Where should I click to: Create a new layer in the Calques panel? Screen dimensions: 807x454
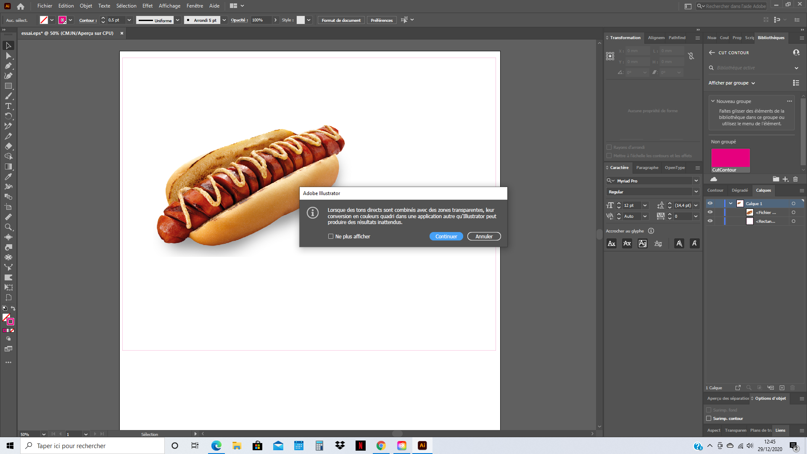pyautogui.click(x=782, y=388)
